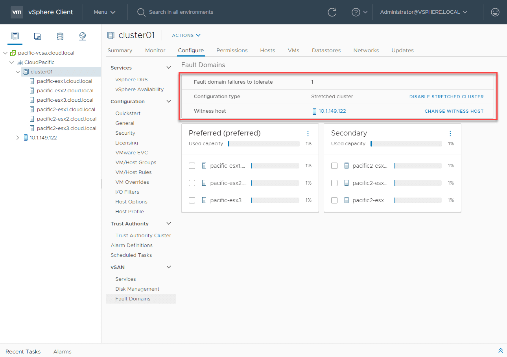Select the Networks inventory icon
This screenshot has width=507, height=357.
82,36
